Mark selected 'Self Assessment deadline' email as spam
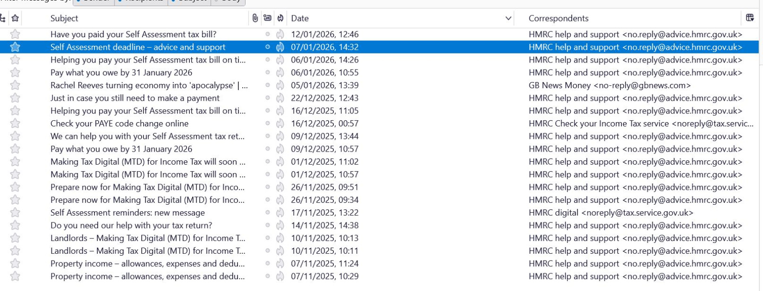The image size is (763, 291). coord(280,47)
